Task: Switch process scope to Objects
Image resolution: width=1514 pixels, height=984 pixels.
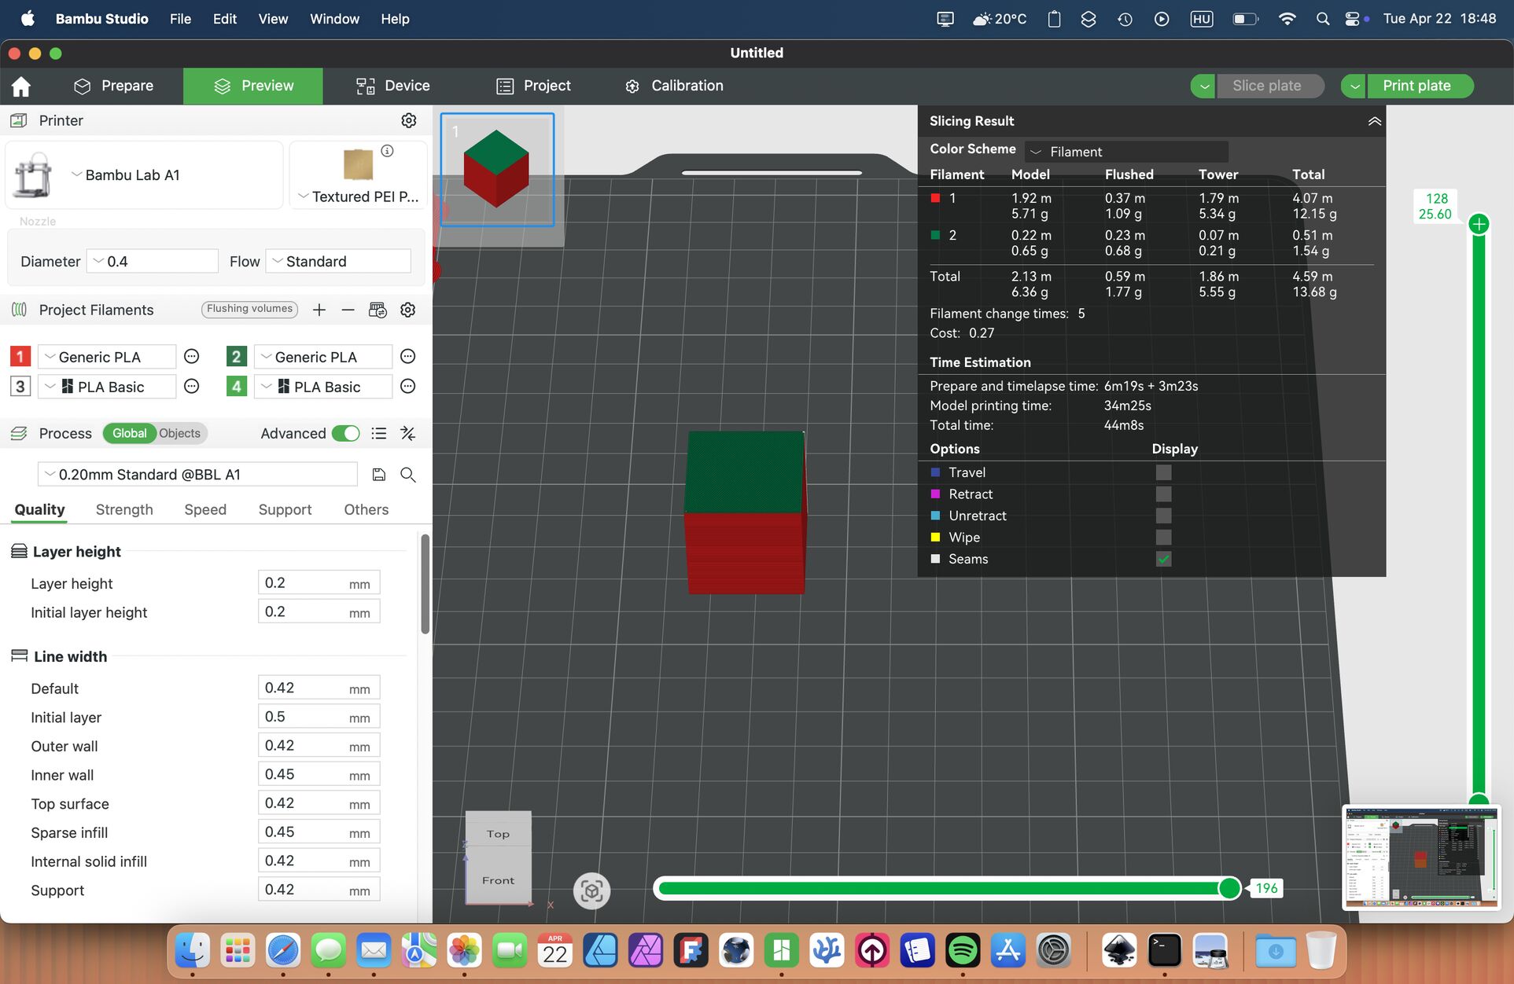Action: [x=180, y=433]
